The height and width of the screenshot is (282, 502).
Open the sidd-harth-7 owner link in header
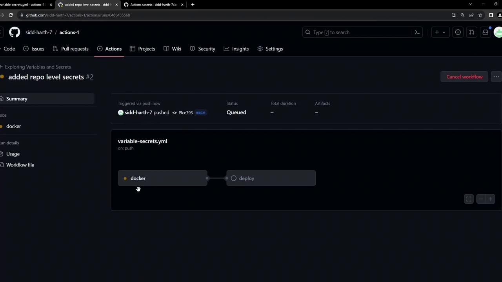pos(39,32)
